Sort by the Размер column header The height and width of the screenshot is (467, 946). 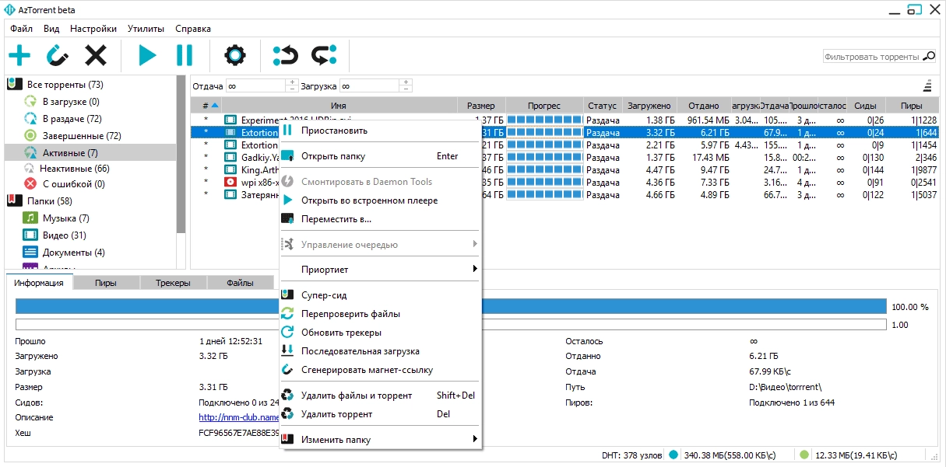(481, 106)
